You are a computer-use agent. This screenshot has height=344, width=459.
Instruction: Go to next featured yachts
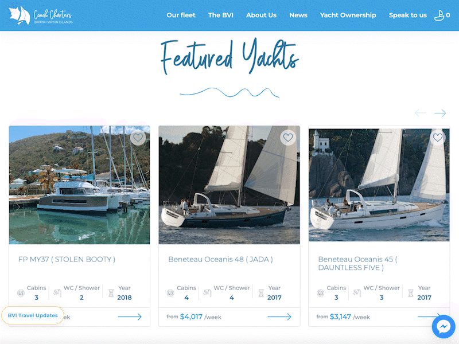[x=440, y=113]
